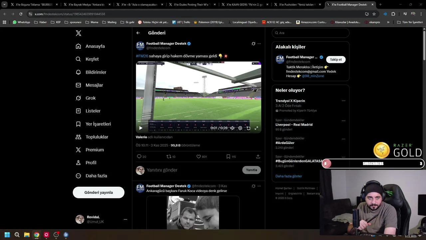Open more options on Faruk Koca reply
The width and height of the screenshot is (426, 240).
point(259,186)
